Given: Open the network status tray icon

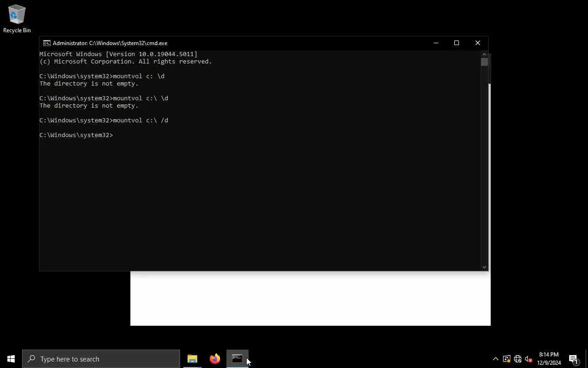Looking at the screenshot, I should pyautogui.click(x=518, y=359).
